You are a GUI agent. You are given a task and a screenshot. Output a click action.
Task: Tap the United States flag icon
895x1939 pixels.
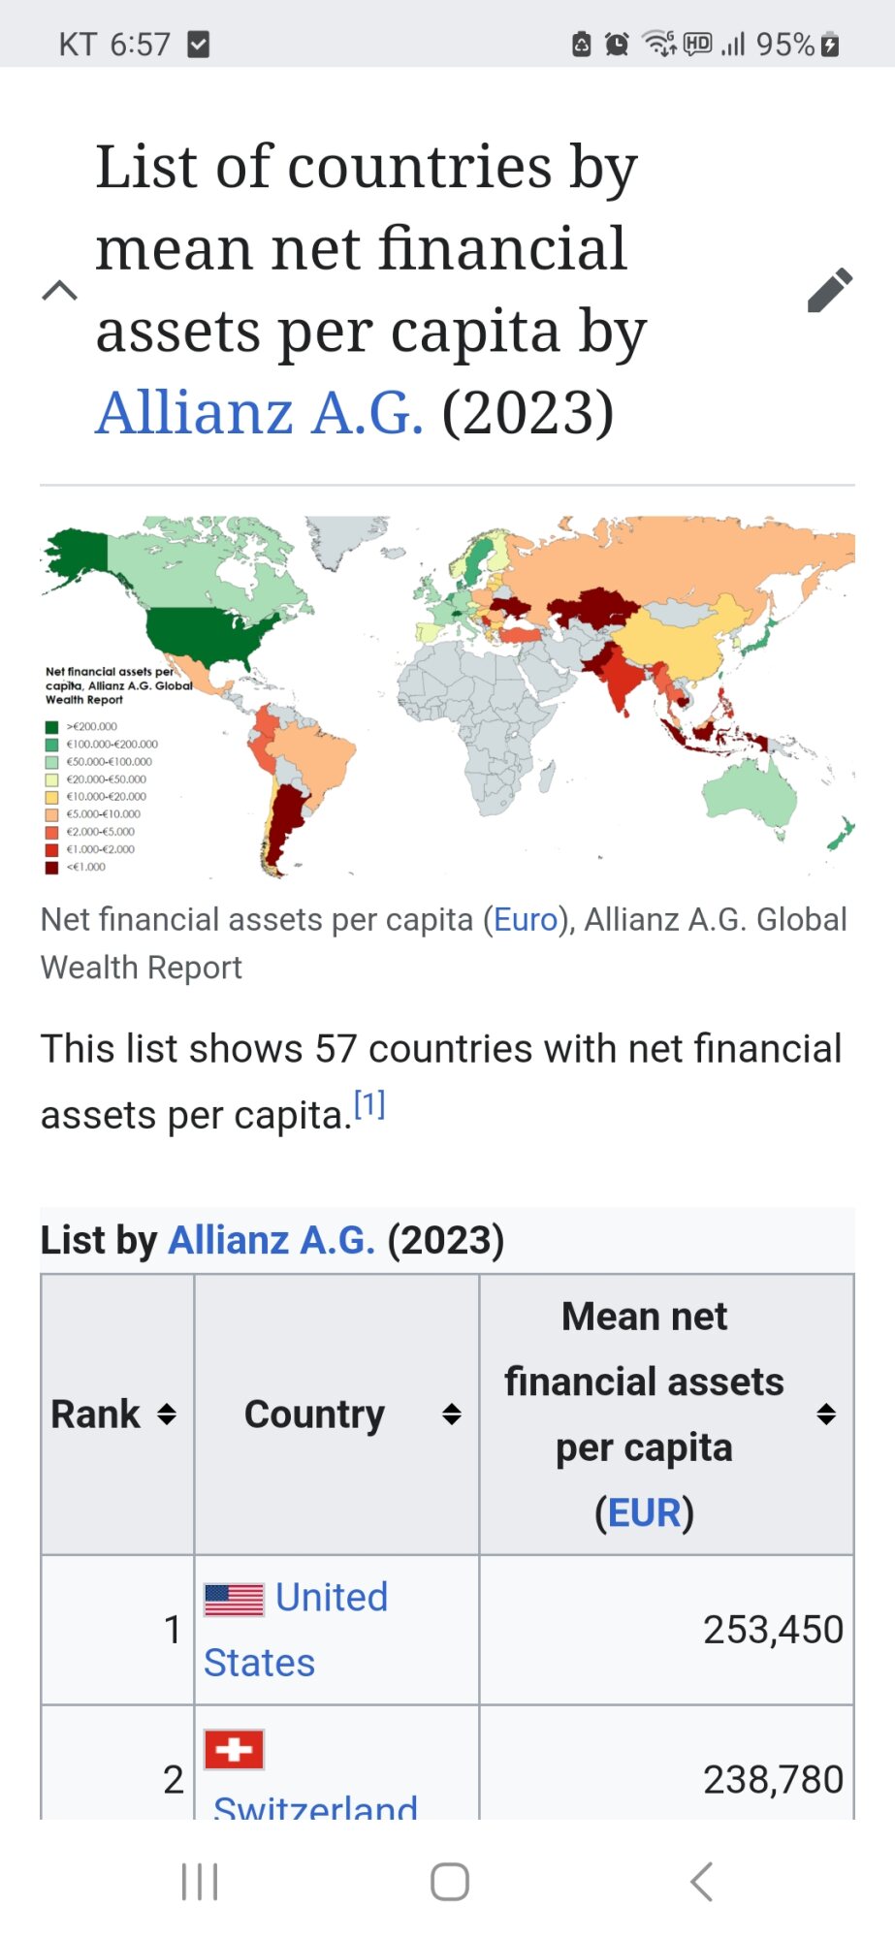[x=234, y=1599]
